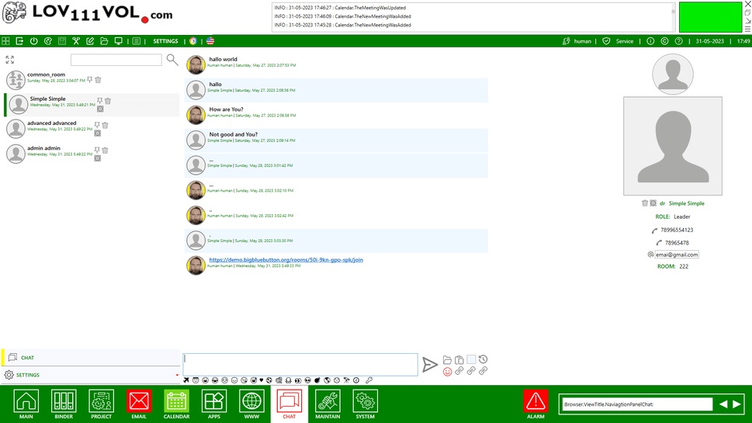752x423 pixels.
Task: Open the copyright icon in status bar
Action: (x=664, y=41)
